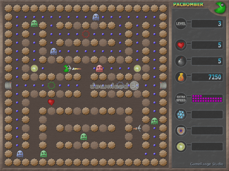Click the score value 7250
Screen dimensions: 229x171
[x=215, y=77]
